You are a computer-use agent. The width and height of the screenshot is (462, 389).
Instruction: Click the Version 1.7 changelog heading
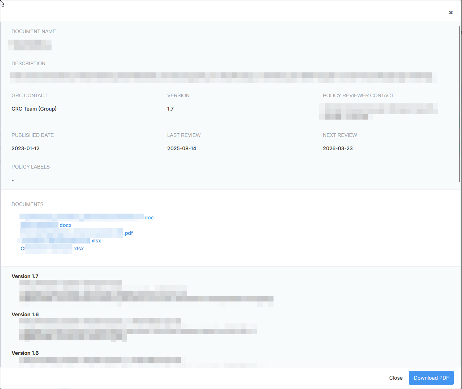click(25, 276)
